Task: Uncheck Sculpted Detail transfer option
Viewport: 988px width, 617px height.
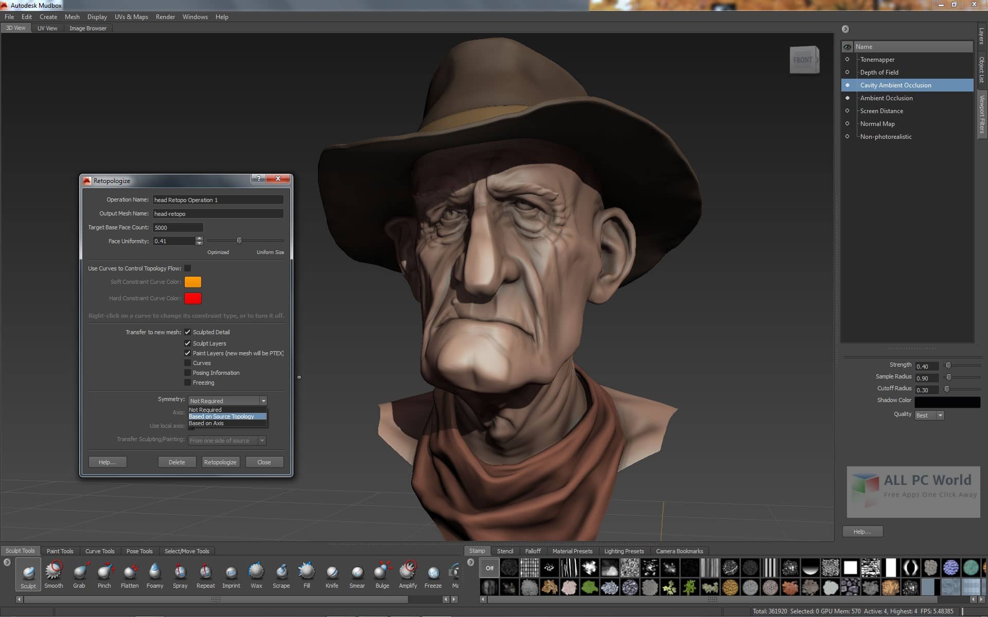Action: (x=188, y=332)
